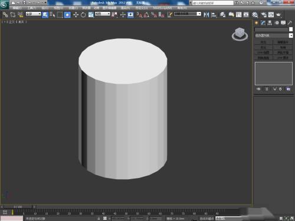Screen dimensions: 295x221
Task: Toggle the 3D Snaps button
Action: 139,15
